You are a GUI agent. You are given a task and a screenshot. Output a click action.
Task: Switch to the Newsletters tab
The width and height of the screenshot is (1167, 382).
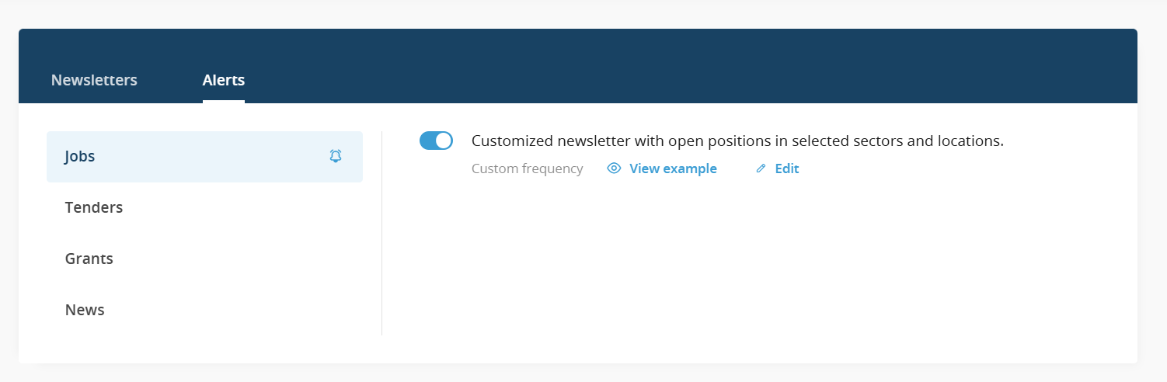(94, 80)
